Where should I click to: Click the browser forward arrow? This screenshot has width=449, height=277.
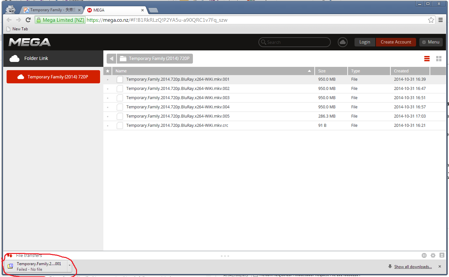18,20
